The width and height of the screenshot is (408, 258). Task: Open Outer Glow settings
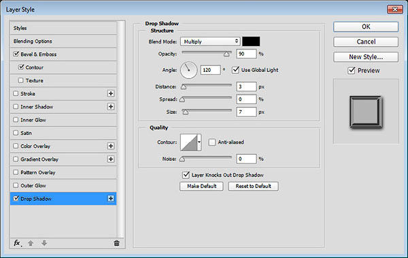click(x=33, y=185)
